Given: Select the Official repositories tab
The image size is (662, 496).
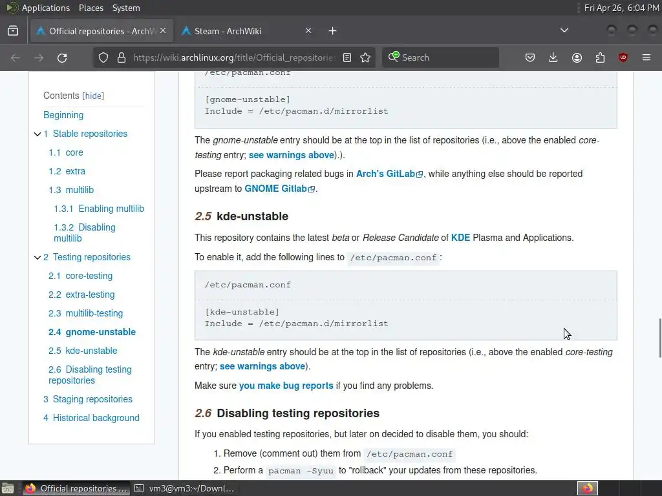Looking at the screenshot, I should coord(101,31).
